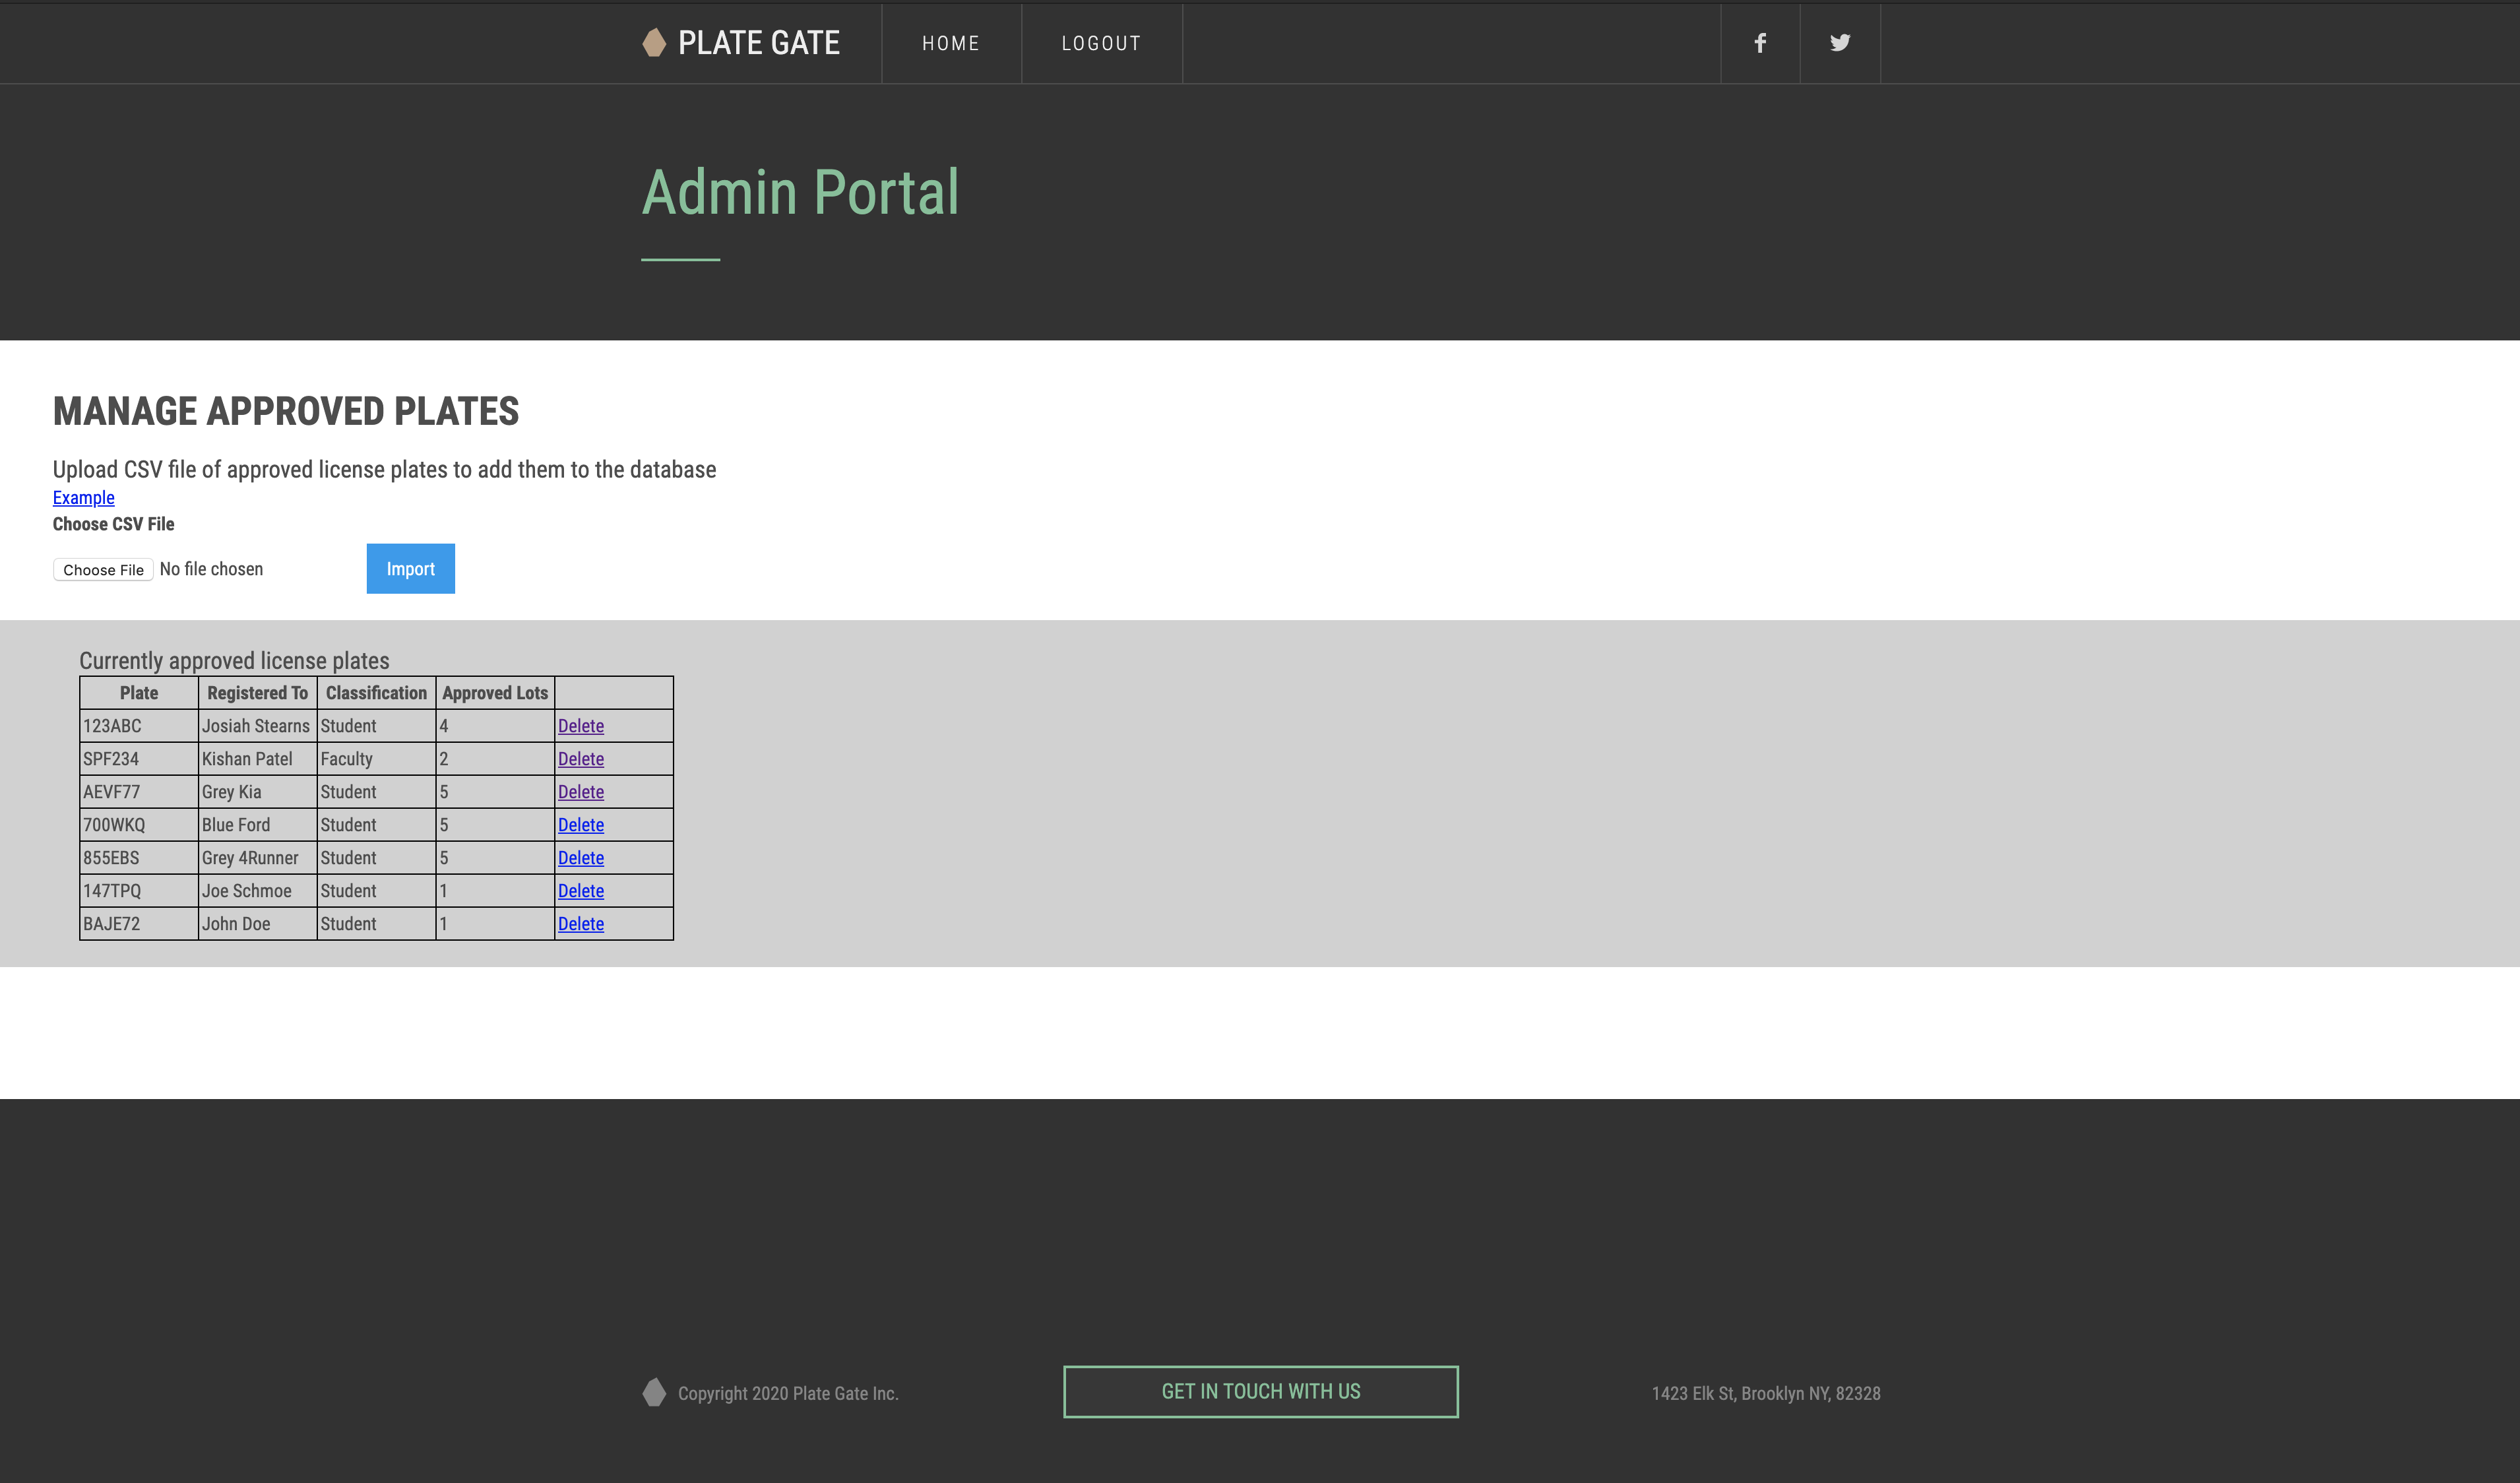The image size is (2520, 1483).
Task: Delete the AEVF77 Grey Kia entry
Action: tap(581, 792)
